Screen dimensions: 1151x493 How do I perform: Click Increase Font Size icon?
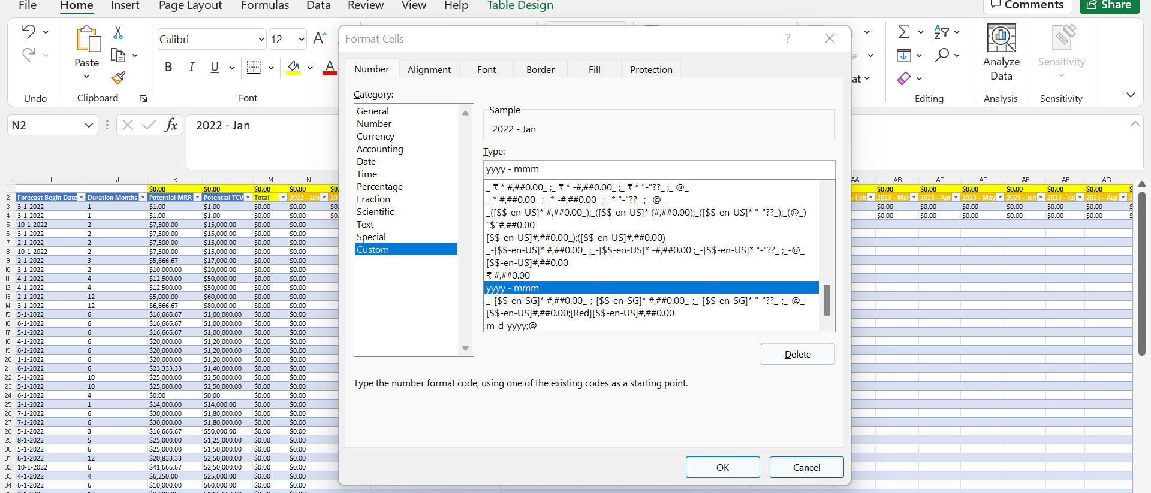tap(320, 38)
